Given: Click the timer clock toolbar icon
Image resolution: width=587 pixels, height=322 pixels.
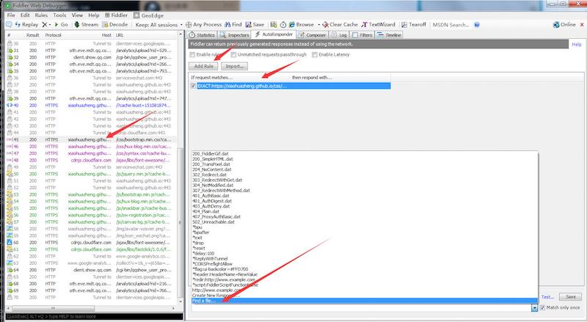Looking at the screenshot, I should [283, 25].
